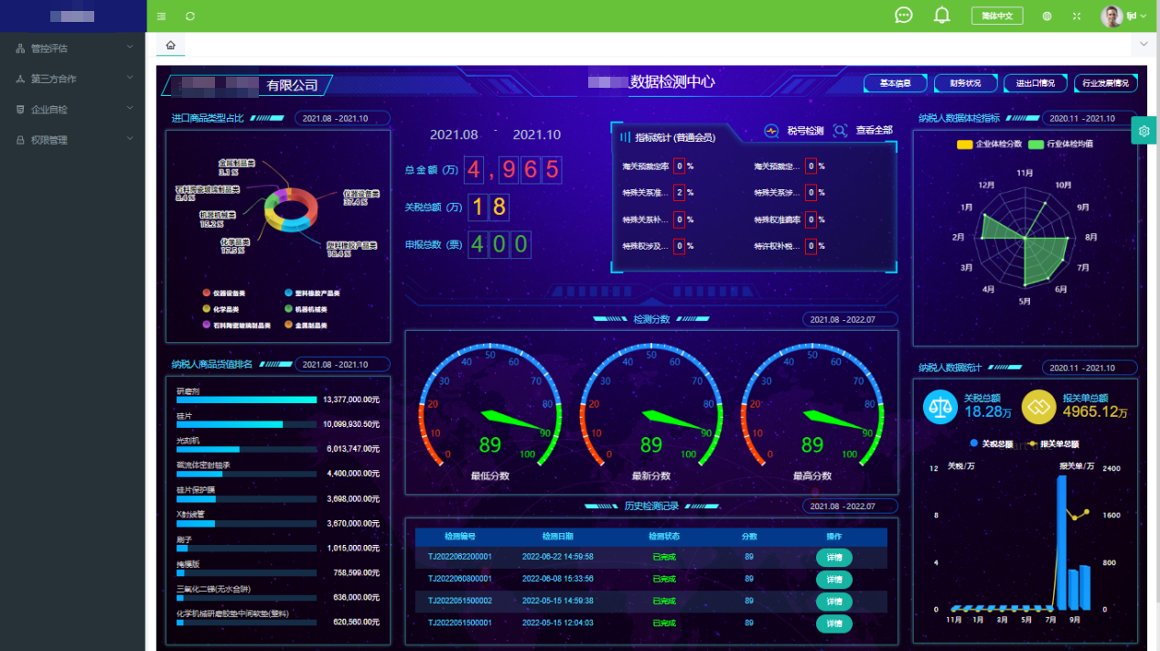The image size is (1160, 651).
Task: Open the 纳税人数据统计 date range picker
Action: [1090, 368]
